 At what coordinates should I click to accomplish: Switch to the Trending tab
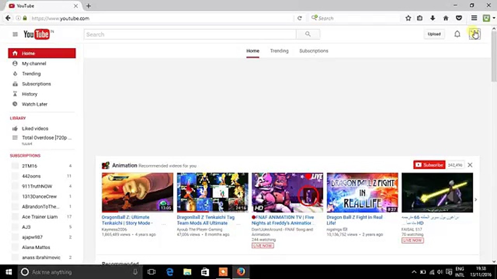(x=279, y=51)
